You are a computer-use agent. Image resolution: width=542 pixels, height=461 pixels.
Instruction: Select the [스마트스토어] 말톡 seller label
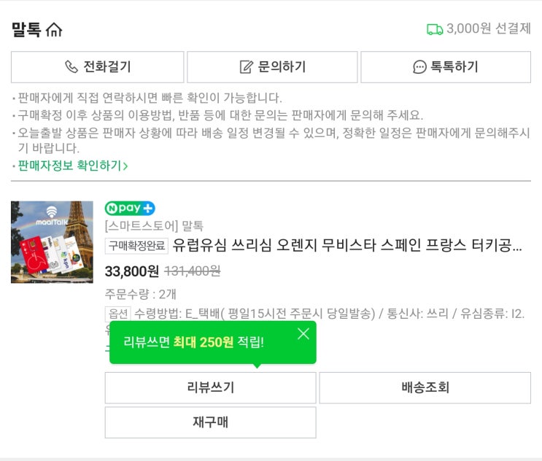154,226
